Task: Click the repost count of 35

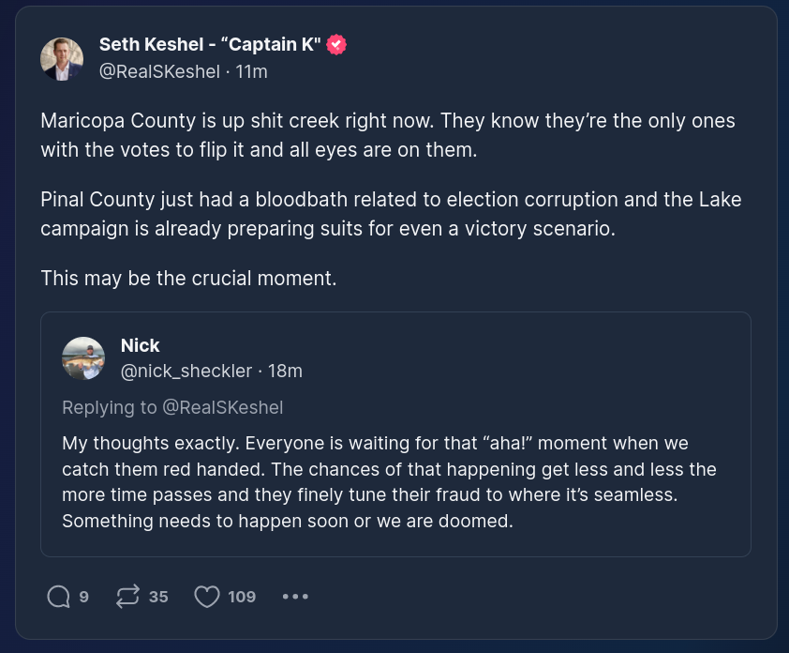Action: (158, 596)
